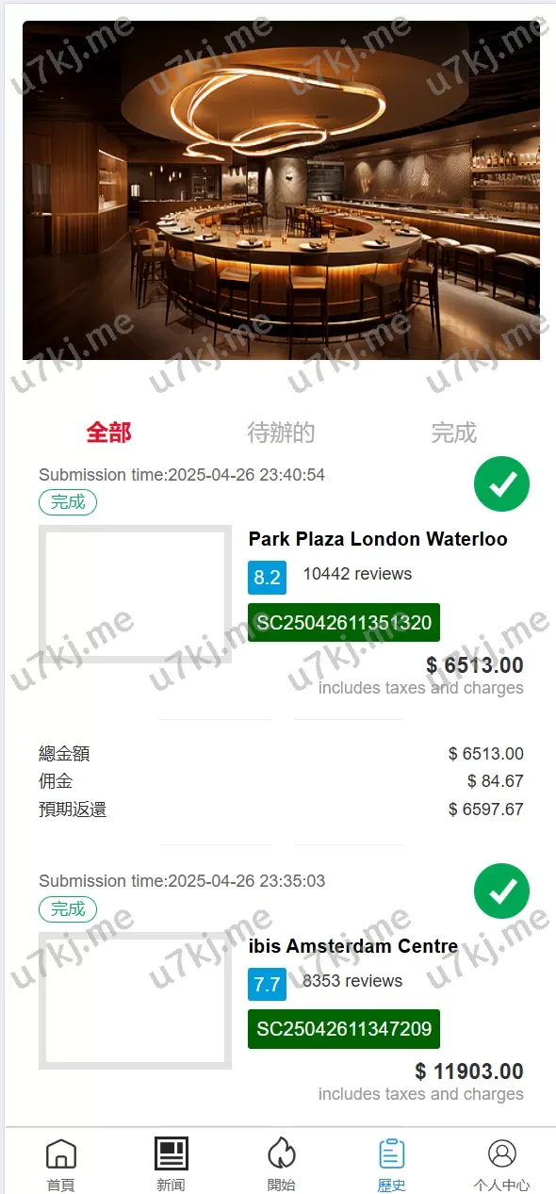Click order code SC25042611347209
The width and height of the screenshot is (556, 1194).
coord(344,1029)
